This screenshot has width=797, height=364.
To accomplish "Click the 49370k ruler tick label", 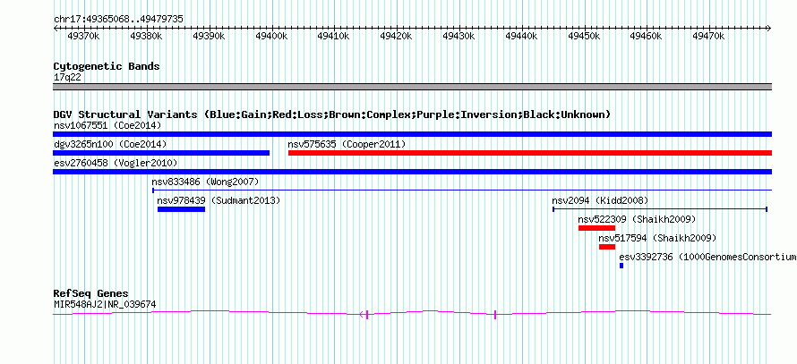I will pos(83,37).
